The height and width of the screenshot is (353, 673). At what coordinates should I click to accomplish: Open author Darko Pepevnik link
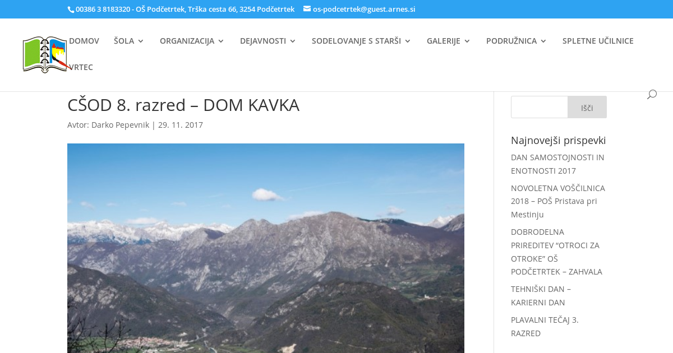click(120, 125)
